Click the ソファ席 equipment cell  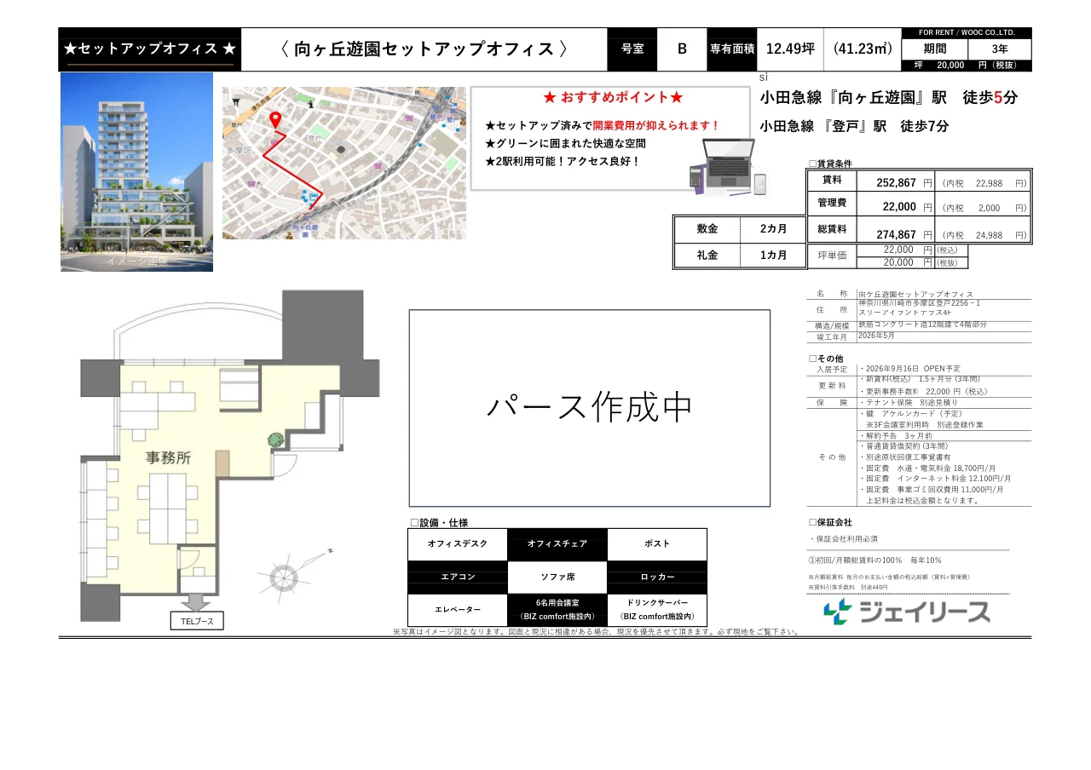point(557,577)
